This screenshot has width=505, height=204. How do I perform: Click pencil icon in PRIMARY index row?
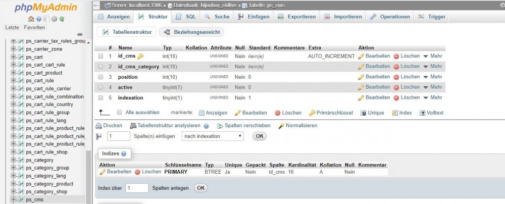click(x=103, y=172)
